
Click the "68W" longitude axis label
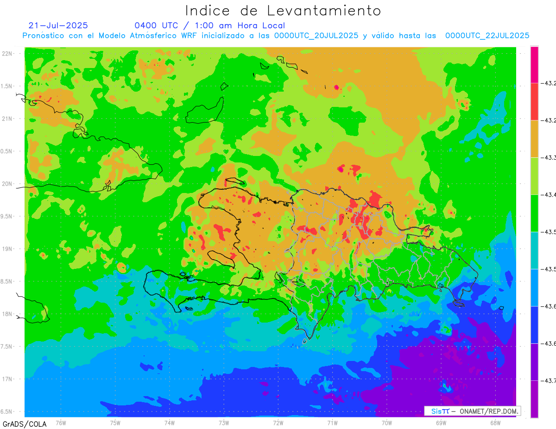point(495,423)
